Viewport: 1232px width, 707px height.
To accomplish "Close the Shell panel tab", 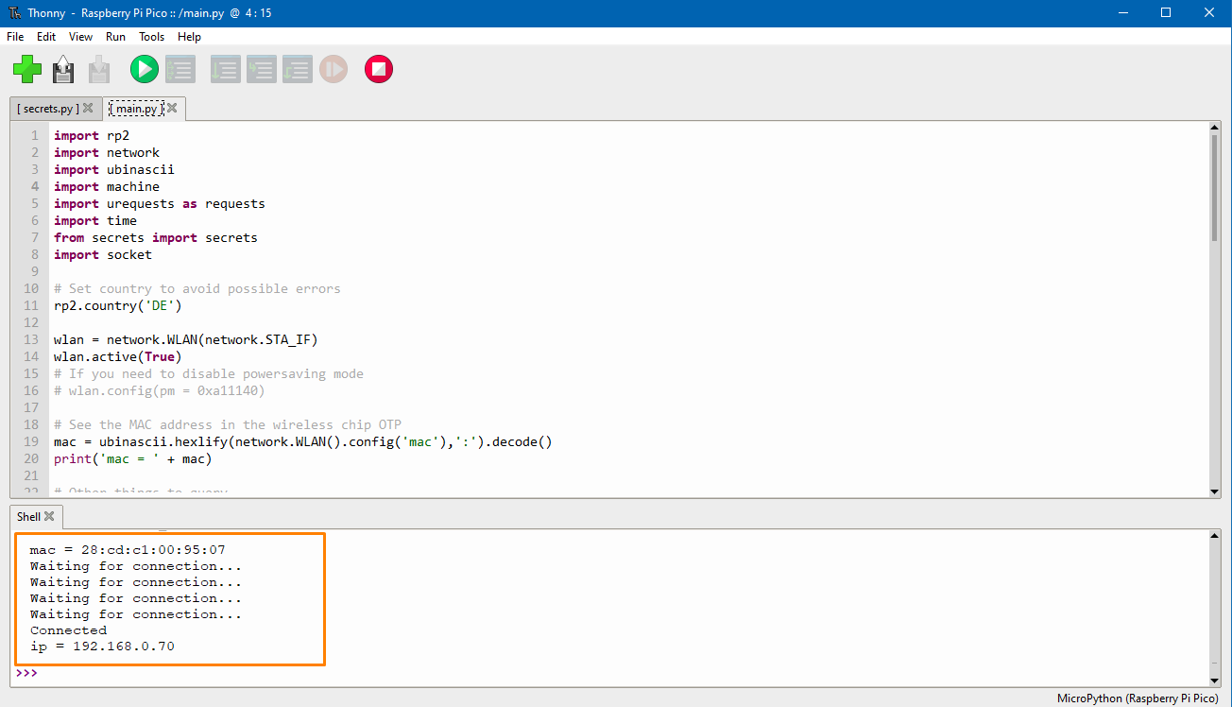I will coord(49,517).
